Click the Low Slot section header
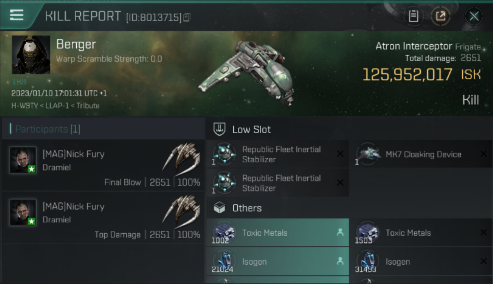The image size is (493, 284). click(x=251, y=130)
